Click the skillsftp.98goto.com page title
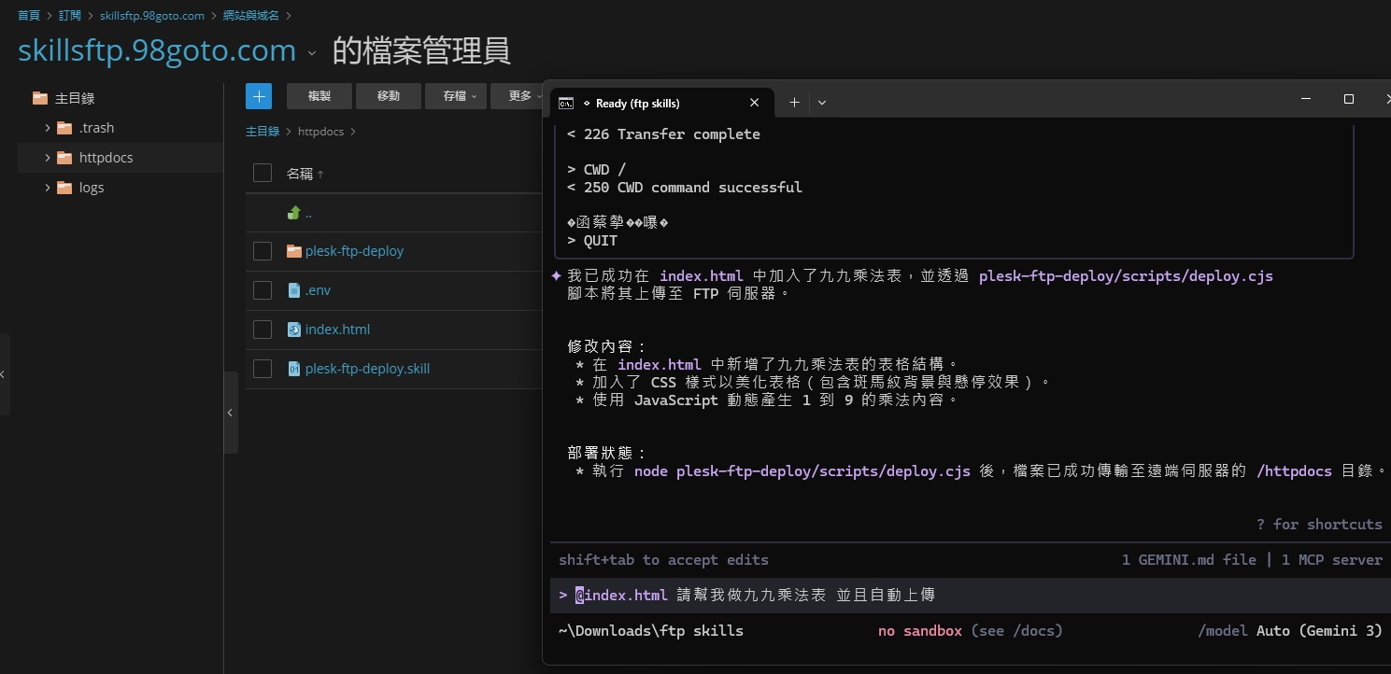Viewport: 1391px width, 674px height. click(157, 50)
